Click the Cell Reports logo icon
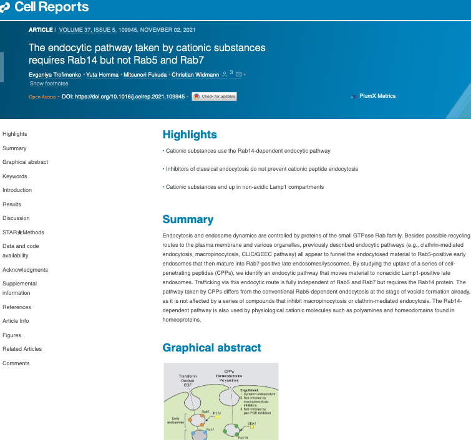This screenshot has width=471, height=440. (x=5, y=8)
